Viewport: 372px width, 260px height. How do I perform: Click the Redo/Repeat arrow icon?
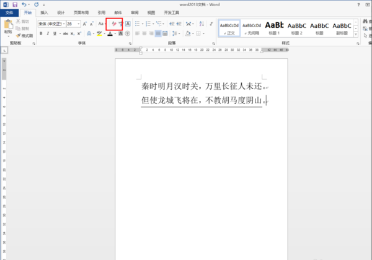pos(37,4)
